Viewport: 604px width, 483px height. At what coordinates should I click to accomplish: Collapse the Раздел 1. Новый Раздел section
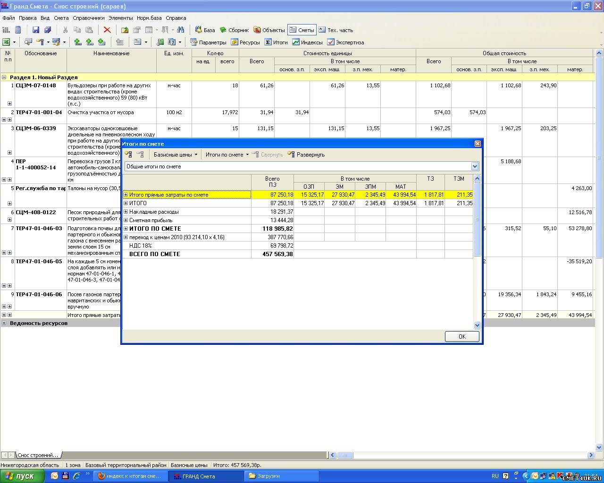point(4,77)
